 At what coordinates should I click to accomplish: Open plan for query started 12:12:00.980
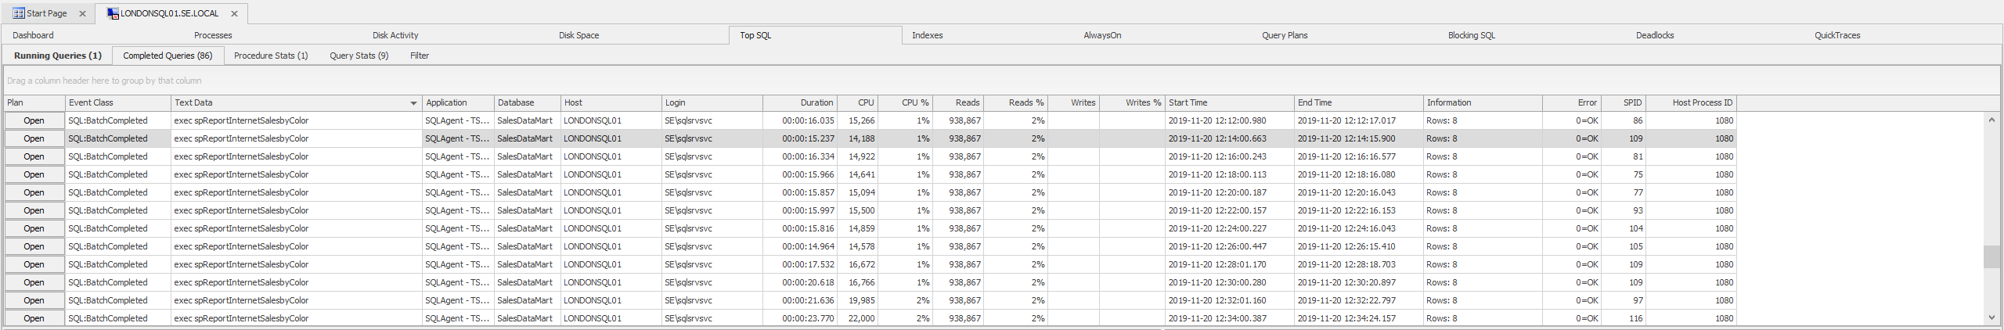[x=34, y=120]
